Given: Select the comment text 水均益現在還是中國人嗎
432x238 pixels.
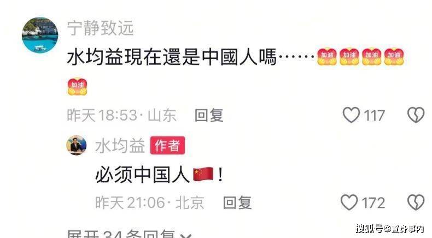Looking at the screenshot, I should click(x=172, y=57).
